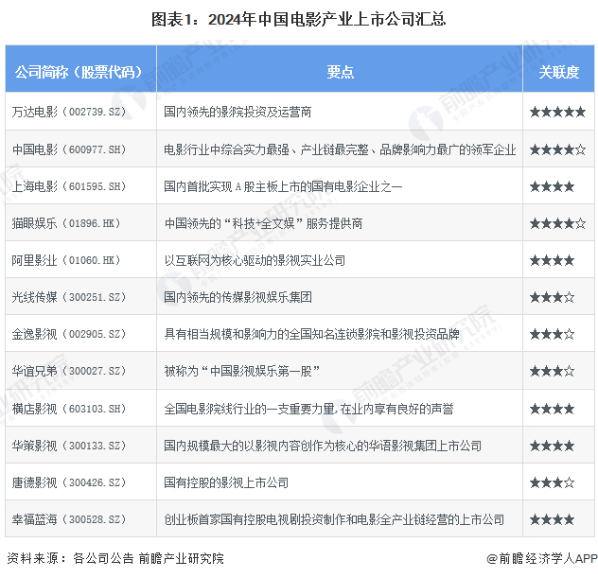598x578 pixels.
Task: Click the four-star rating for 华策影视
Action: 552,446
